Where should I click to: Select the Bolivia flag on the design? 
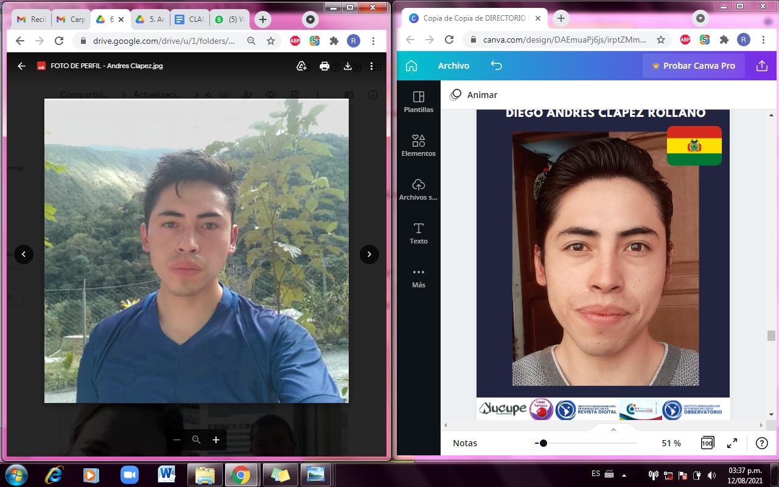[694, 146]
